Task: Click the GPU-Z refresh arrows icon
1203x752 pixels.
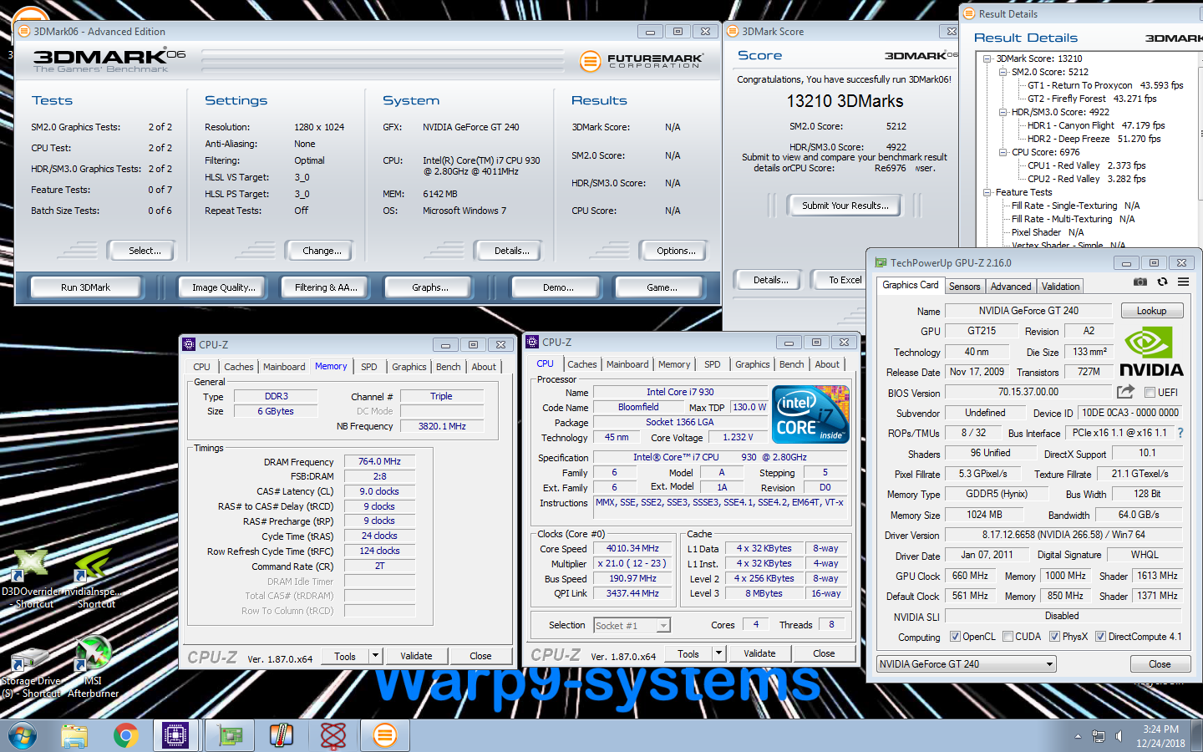Action: (1162, 282)
